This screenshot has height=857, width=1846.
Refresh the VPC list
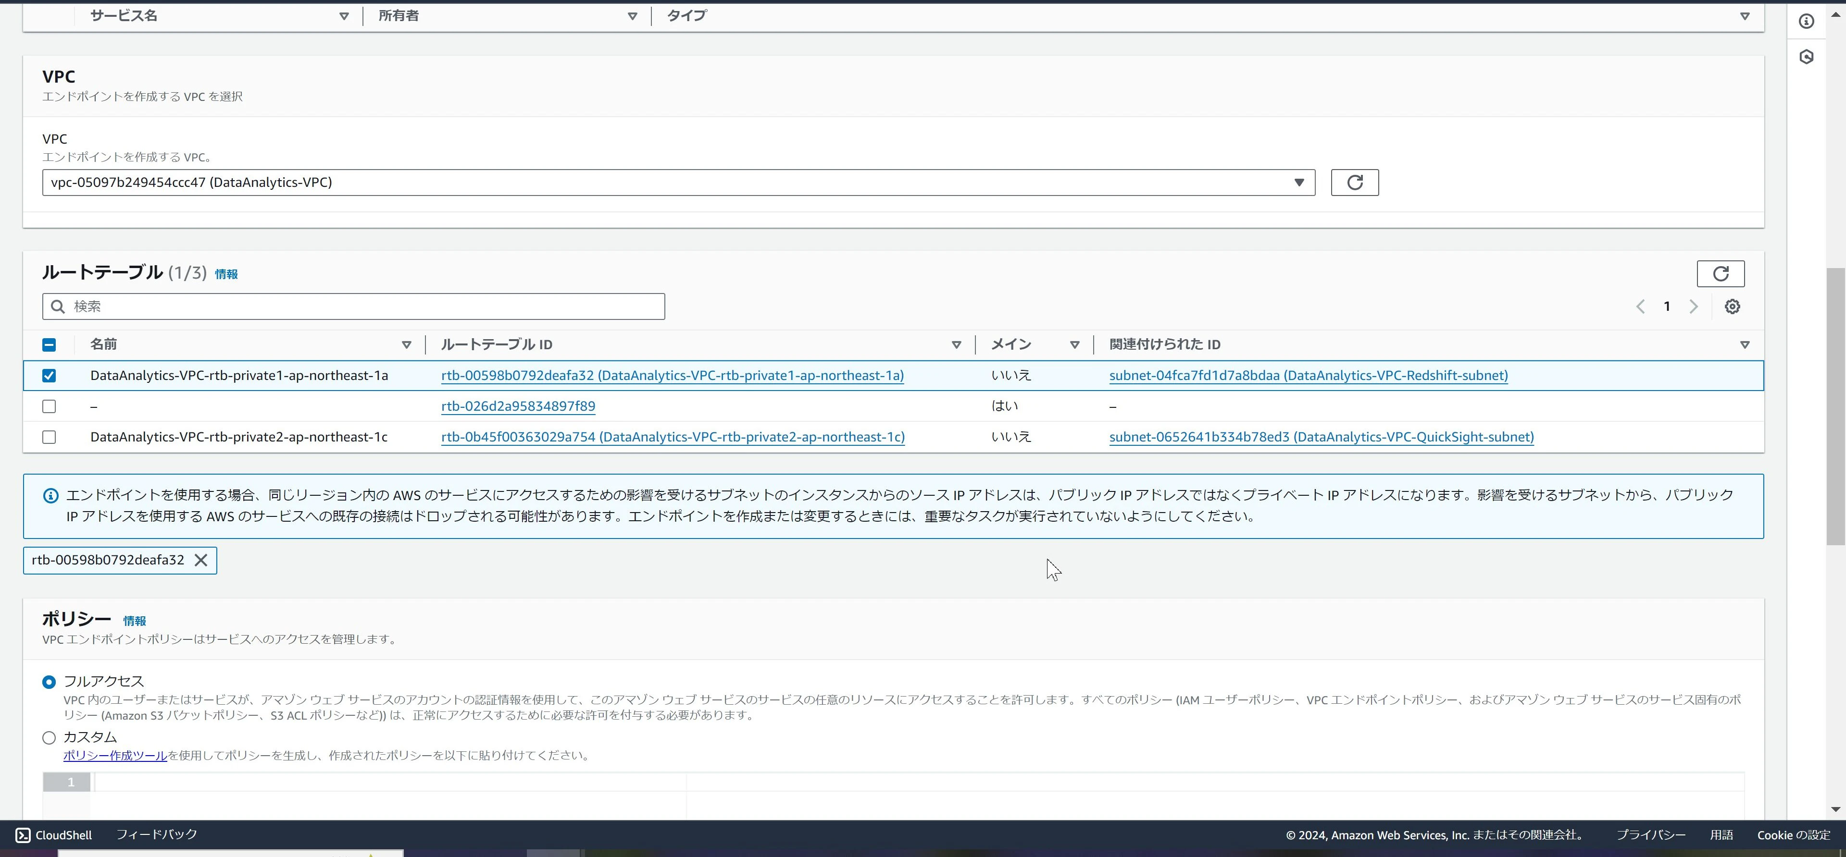click(x=1354, y=183)
